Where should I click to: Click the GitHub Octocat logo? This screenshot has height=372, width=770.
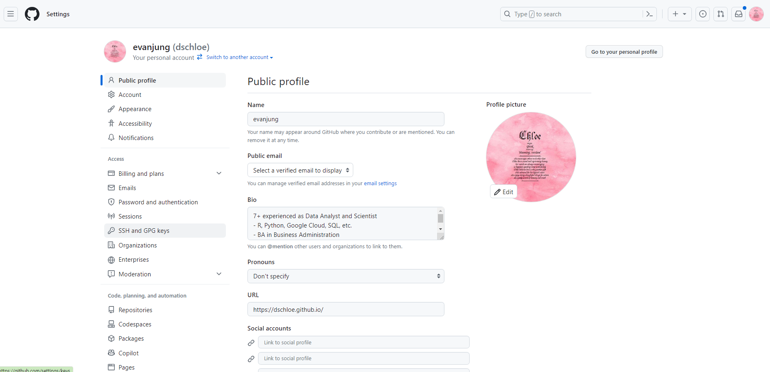(x=32, y=14)
